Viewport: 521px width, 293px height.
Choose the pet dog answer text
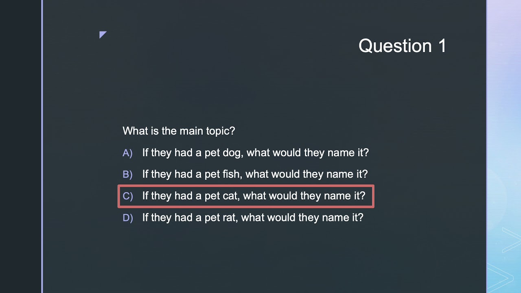pos(255,153)
